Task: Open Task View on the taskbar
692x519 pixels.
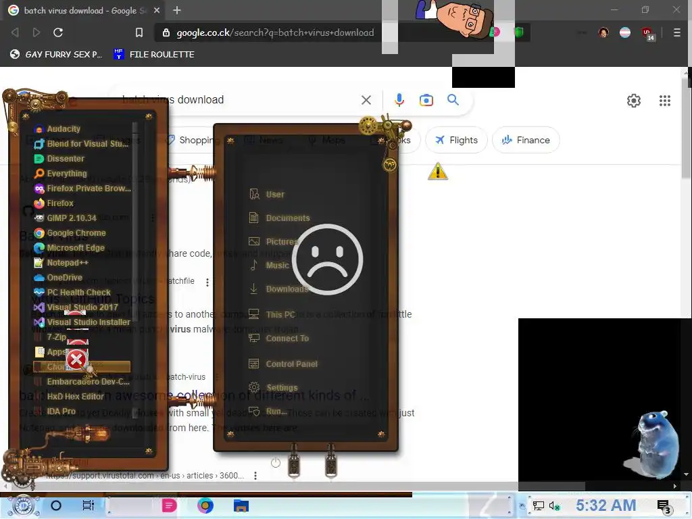Action: point(89,505)
